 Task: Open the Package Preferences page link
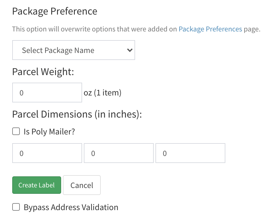(210, 29)
